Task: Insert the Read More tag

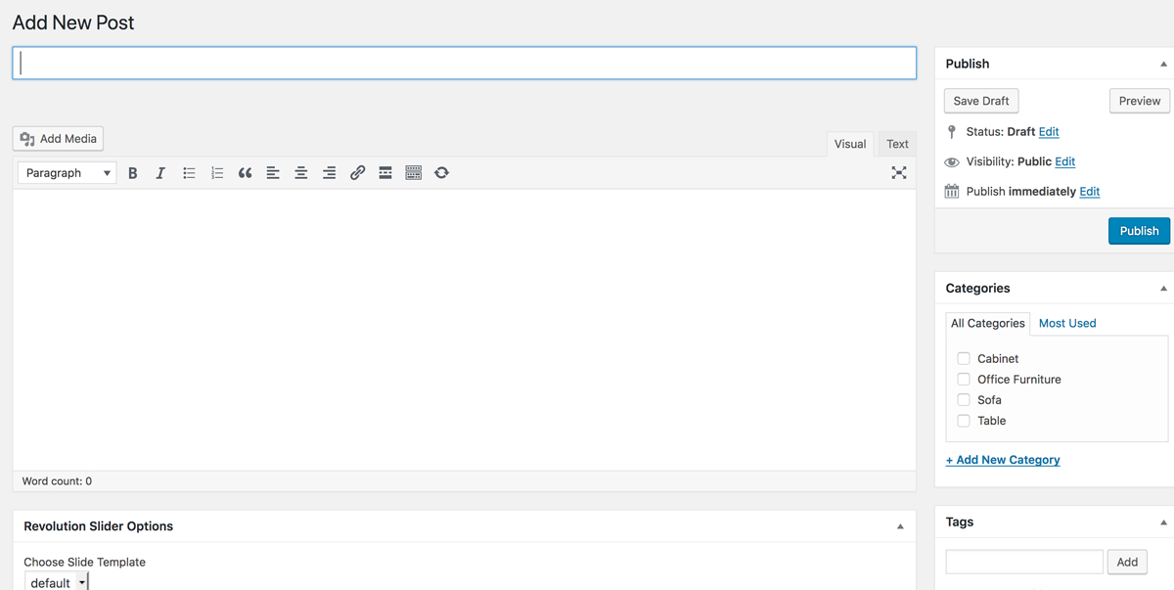Action: point(385,173)
